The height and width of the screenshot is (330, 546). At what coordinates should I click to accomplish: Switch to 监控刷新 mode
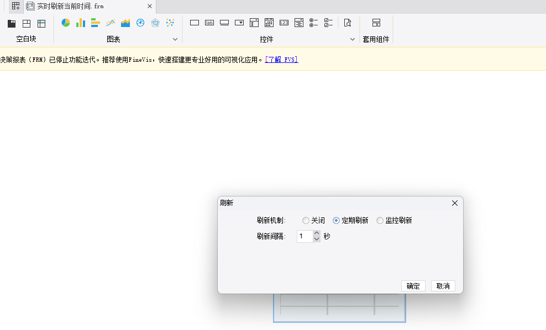pyautogui.click(x=380, y=221)
